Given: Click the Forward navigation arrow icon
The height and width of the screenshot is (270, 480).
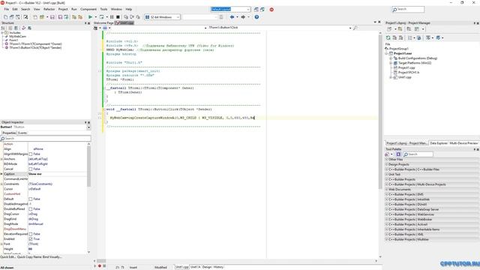Looking at the screenshot, I should tap(243, 17).
